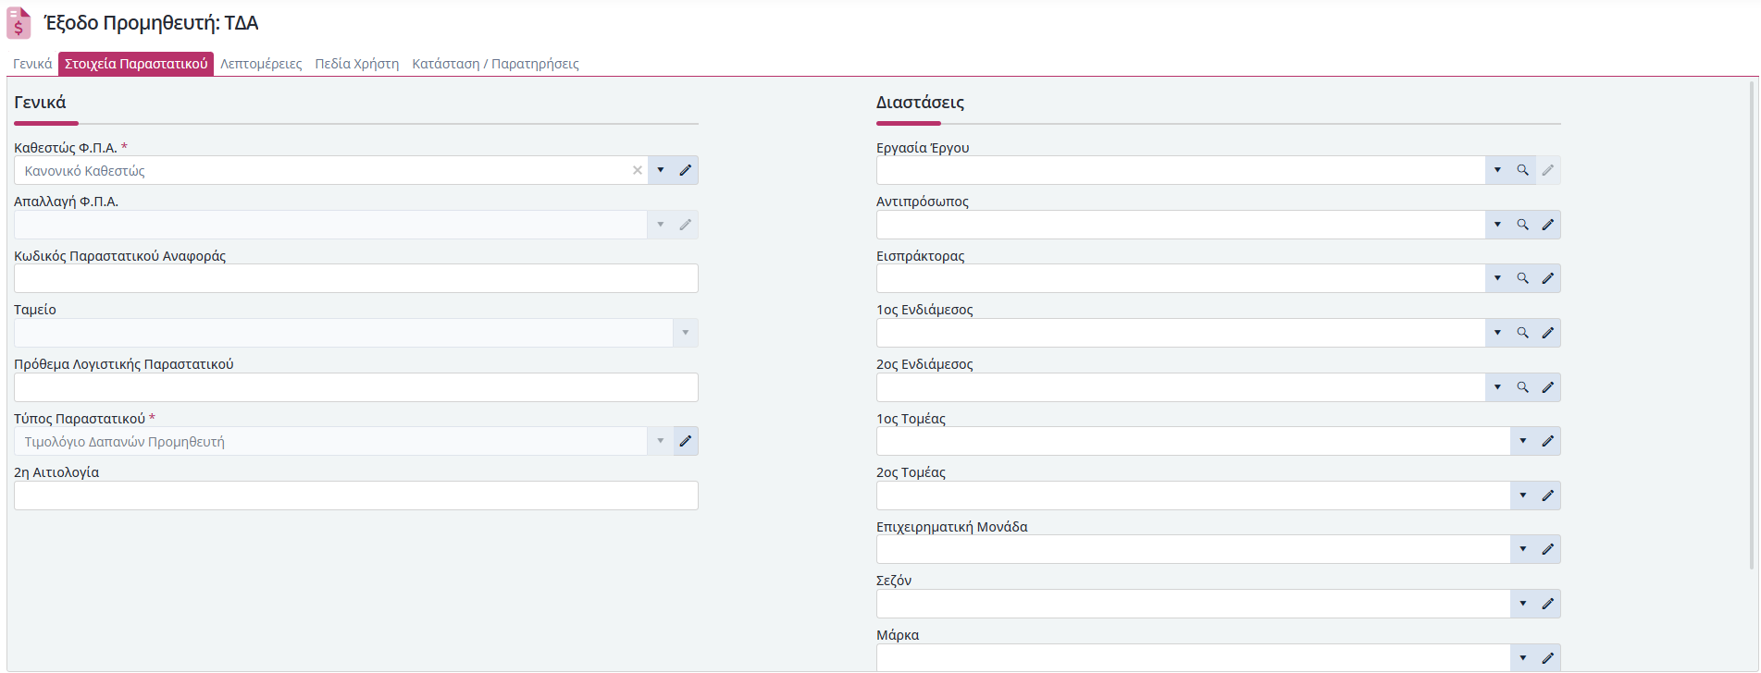Screen dimensions: 1761x673
Task: Search Αντιπρόσωπος with magnifier icon
Action: pyautogui.click(x=1523, y=225)
